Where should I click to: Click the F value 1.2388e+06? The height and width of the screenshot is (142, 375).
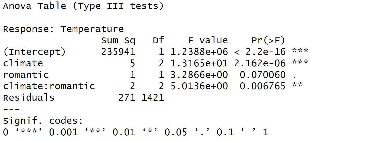(199, 52)
